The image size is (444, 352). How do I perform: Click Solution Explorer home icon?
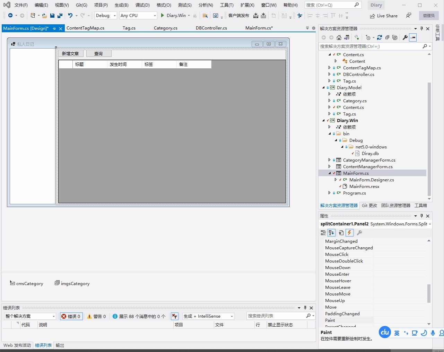339,37
